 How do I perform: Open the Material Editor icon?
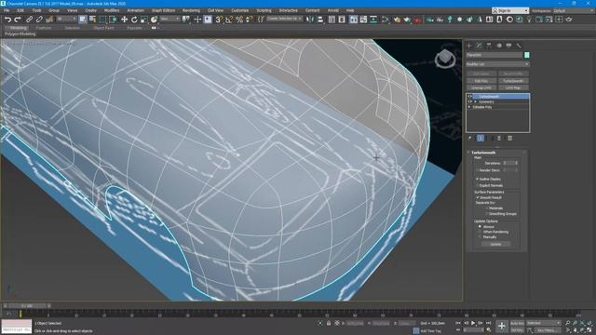[386, 20]
